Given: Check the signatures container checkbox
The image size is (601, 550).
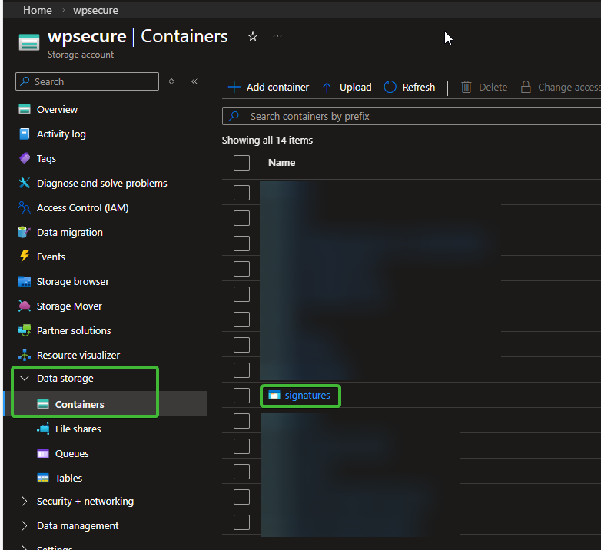Looking at the screenshot, I should pyautogui.click(x=242, y=396).
